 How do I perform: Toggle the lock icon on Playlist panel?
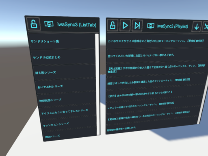click(113, 25)
